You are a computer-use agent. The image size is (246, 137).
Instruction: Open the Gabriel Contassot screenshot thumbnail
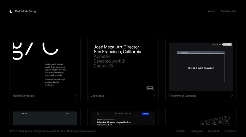click(x=45, y=67)
